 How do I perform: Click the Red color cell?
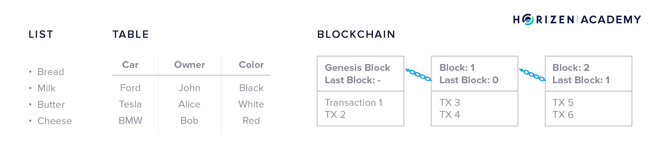click(251, 120)
